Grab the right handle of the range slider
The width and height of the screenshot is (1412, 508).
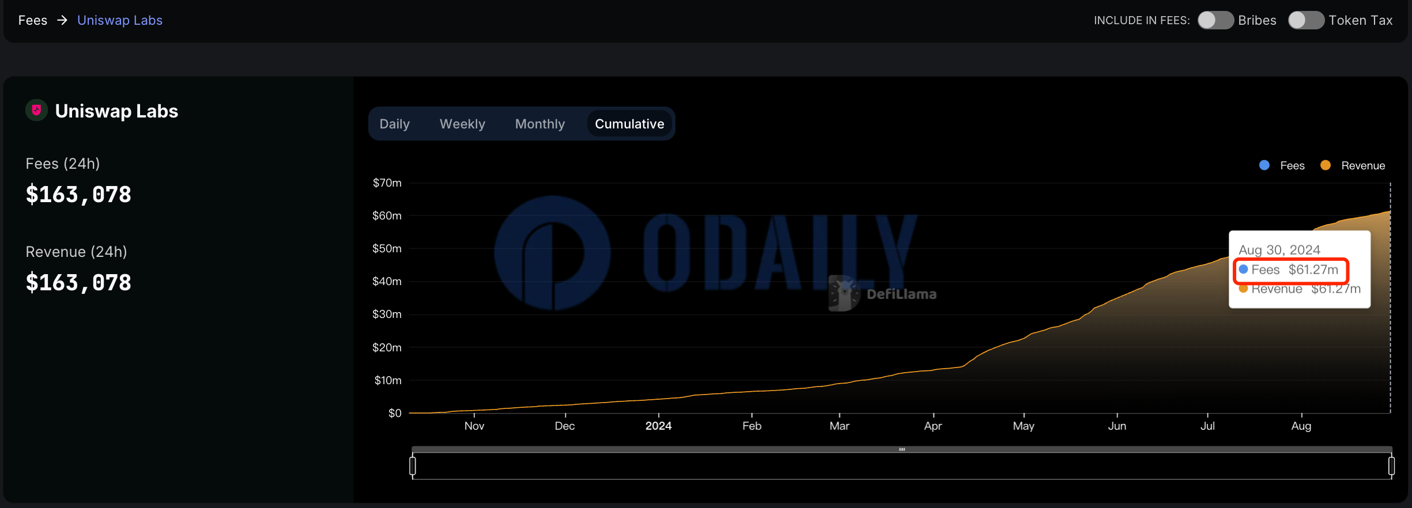(1391, 465)
